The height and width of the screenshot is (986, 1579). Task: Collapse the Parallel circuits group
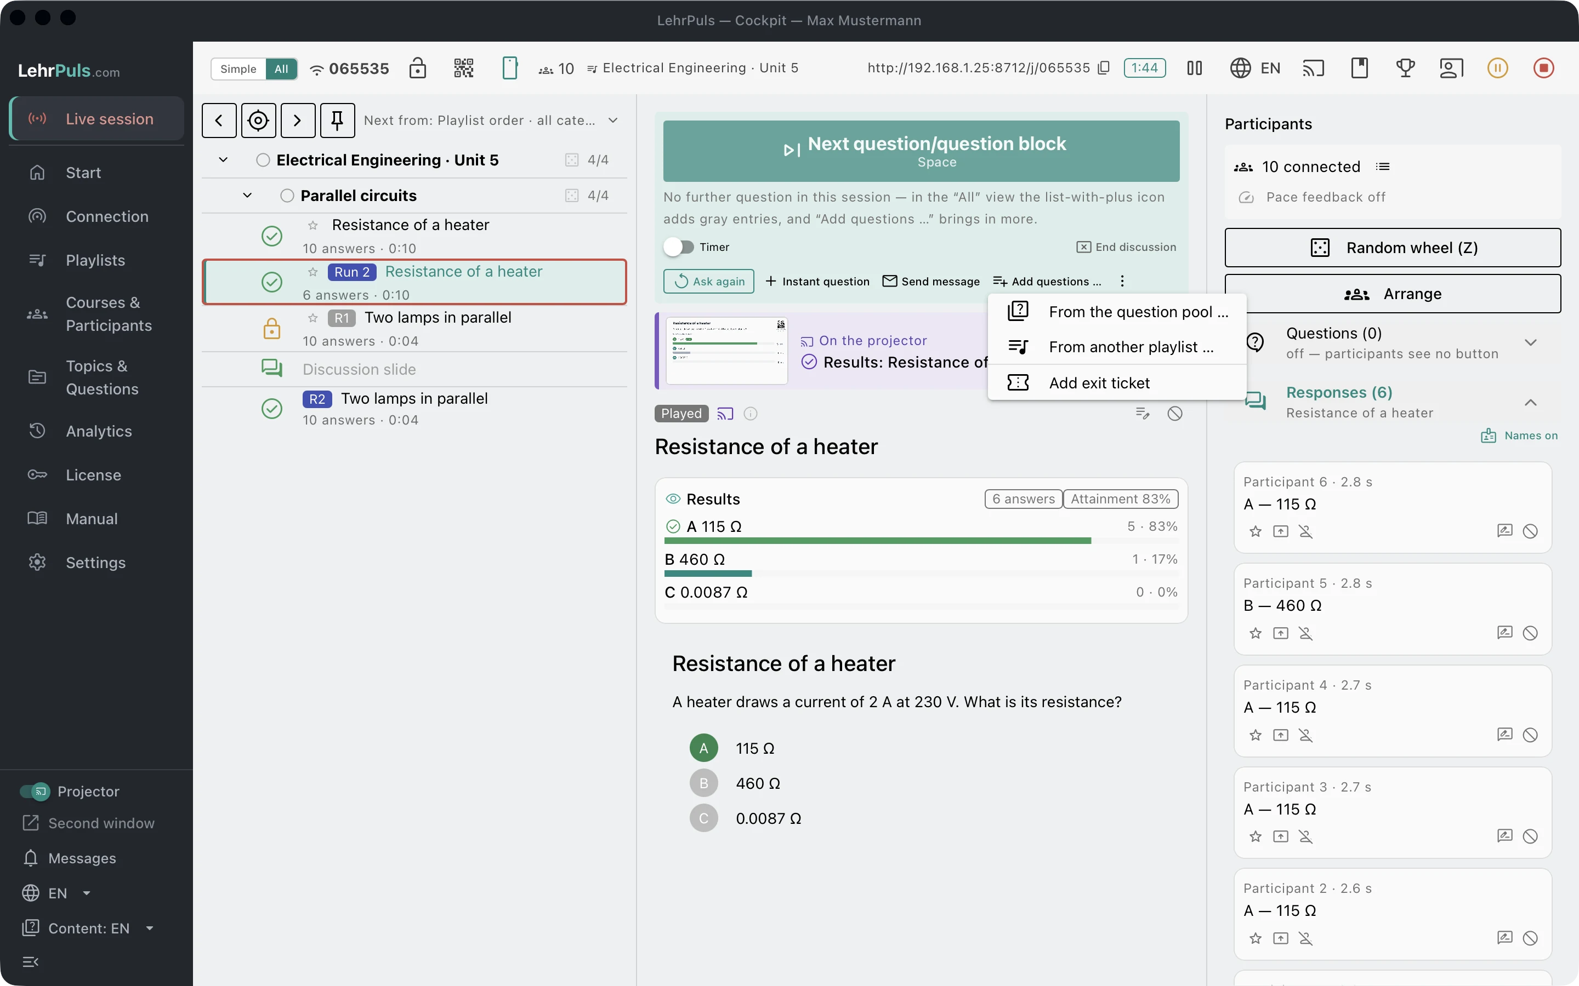click(x=247, y=196)
